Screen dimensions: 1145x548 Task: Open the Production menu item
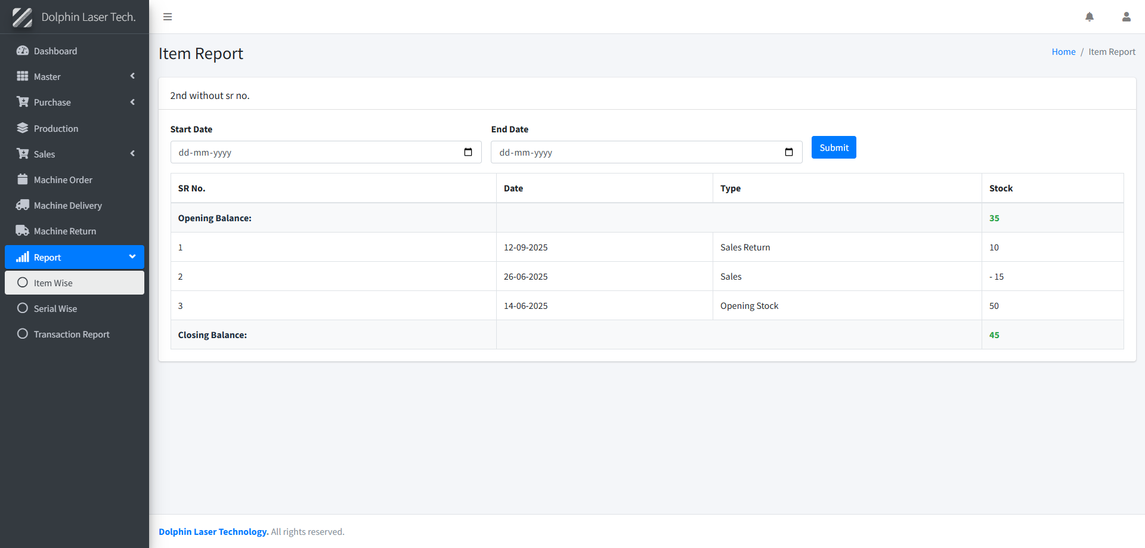(x=56, y=129)
